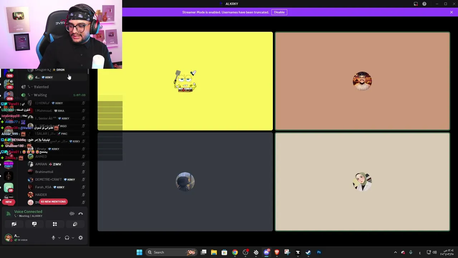Select user Brahimettoil in the voice list

click(44, 172)
